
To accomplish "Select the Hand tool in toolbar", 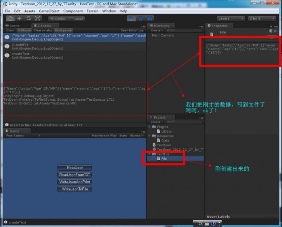I will (x=10, y=19).
